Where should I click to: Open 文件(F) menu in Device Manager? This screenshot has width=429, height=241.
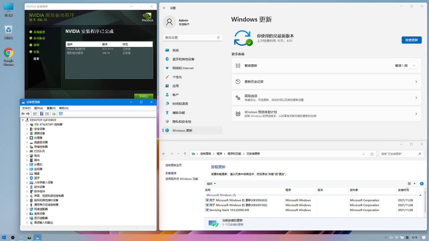tap(26, 108)
